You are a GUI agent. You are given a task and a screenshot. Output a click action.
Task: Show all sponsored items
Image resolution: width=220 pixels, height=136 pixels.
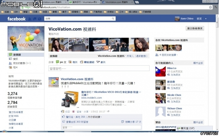198,122
